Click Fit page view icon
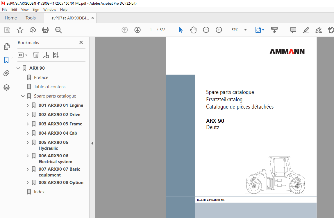 [258, 30]
